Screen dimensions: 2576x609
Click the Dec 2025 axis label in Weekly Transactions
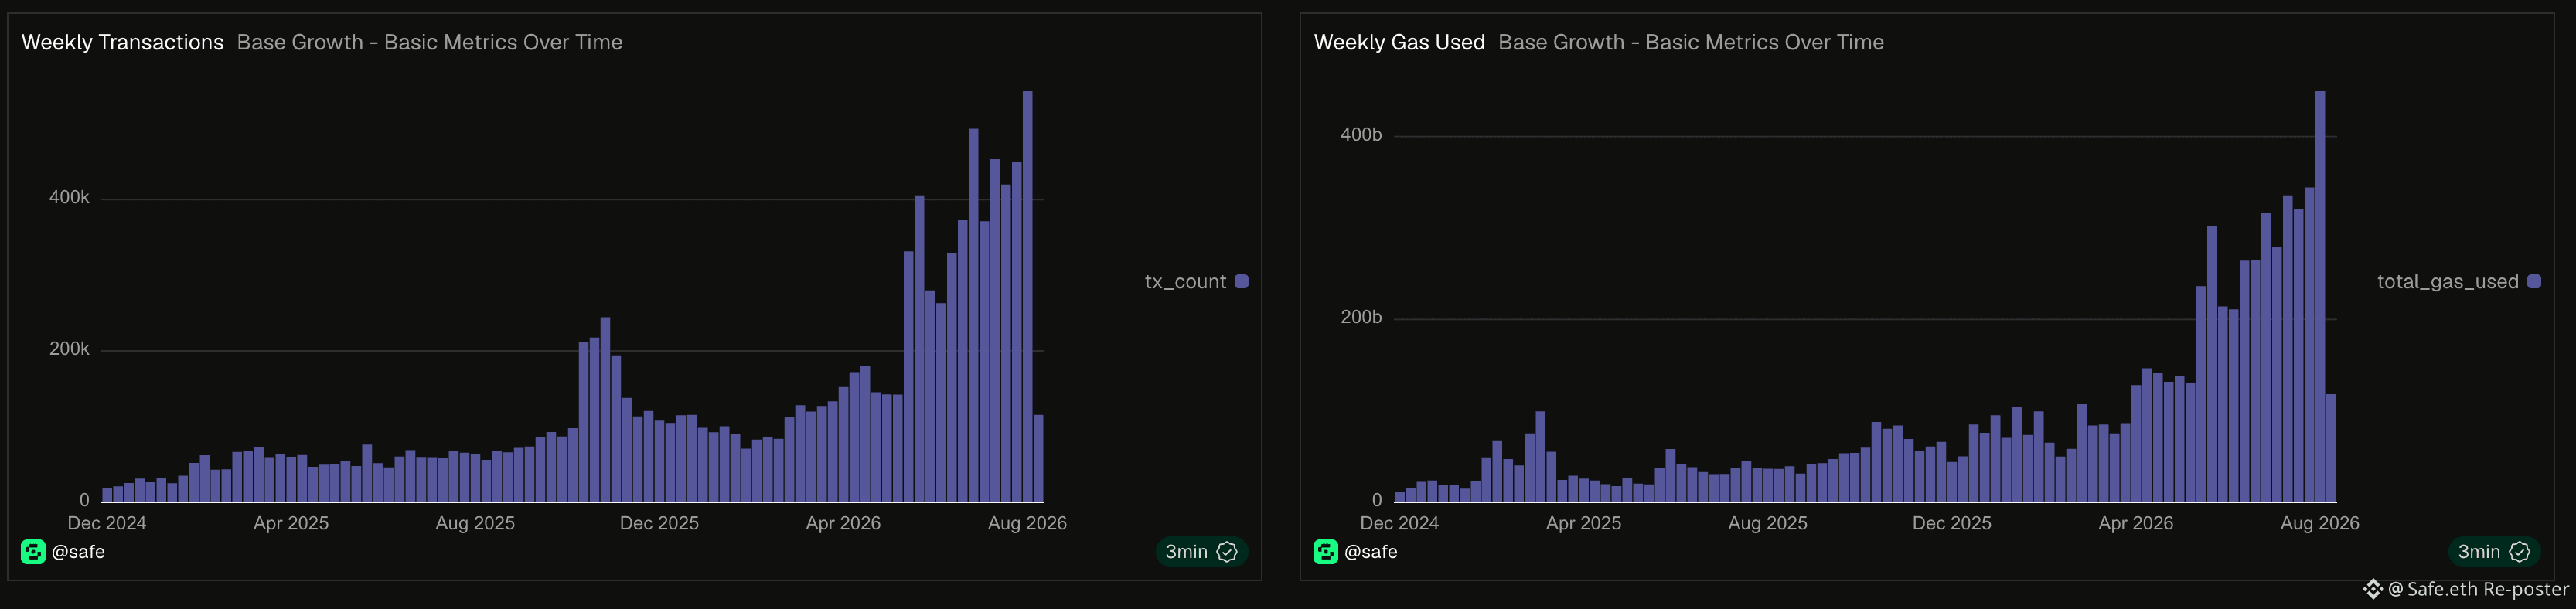pyautogui.click(x=659, y=523)
